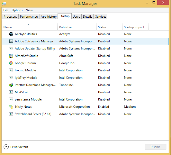The height and width of the screenshot is (155, 171).
Task: Maximize the Task Manager window
Action: [x=154, y=3]
